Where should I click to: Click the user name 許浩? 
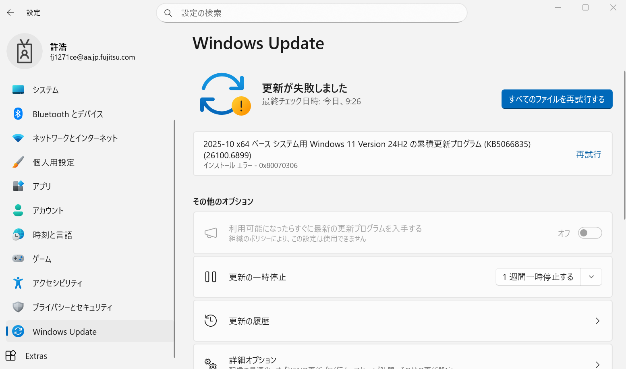(x=58, y=47)
